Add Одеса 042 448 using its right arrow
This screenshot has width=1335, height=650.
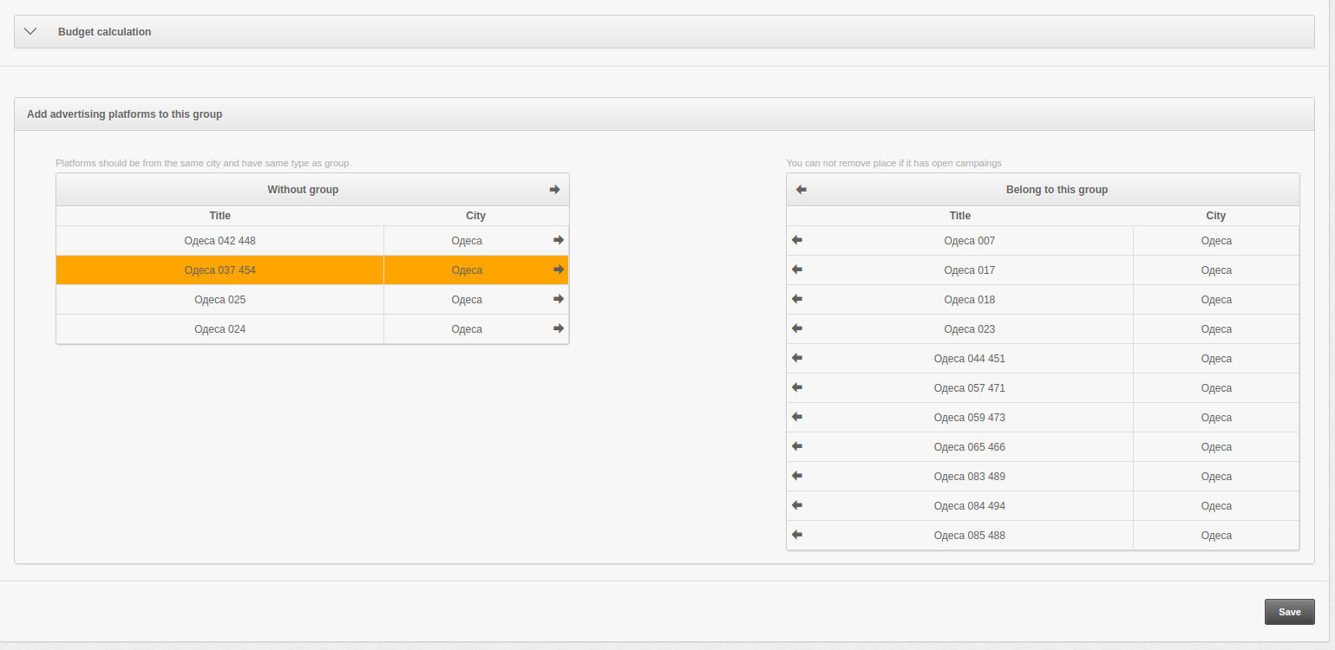point(559,240)
